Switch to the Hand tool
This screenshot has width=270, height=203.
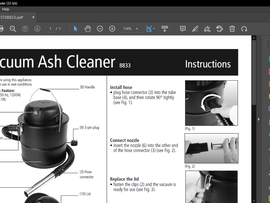[x=88, y=29]
